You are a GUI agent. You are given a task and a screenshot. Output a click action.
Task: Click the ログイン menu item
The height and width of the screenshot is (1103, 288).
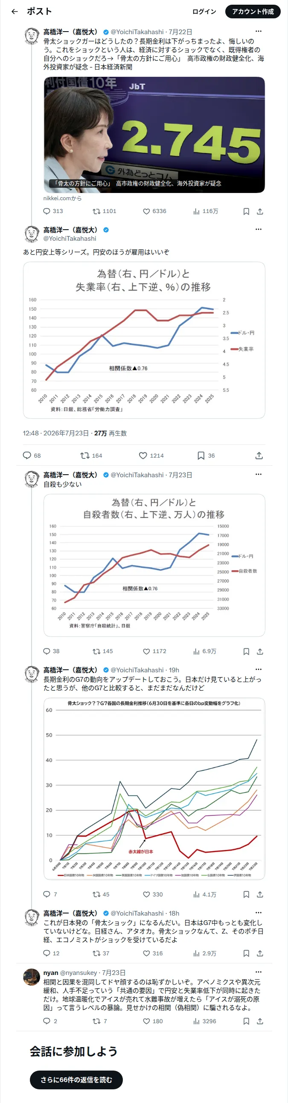pyautogui.click(x=204, y=12)
